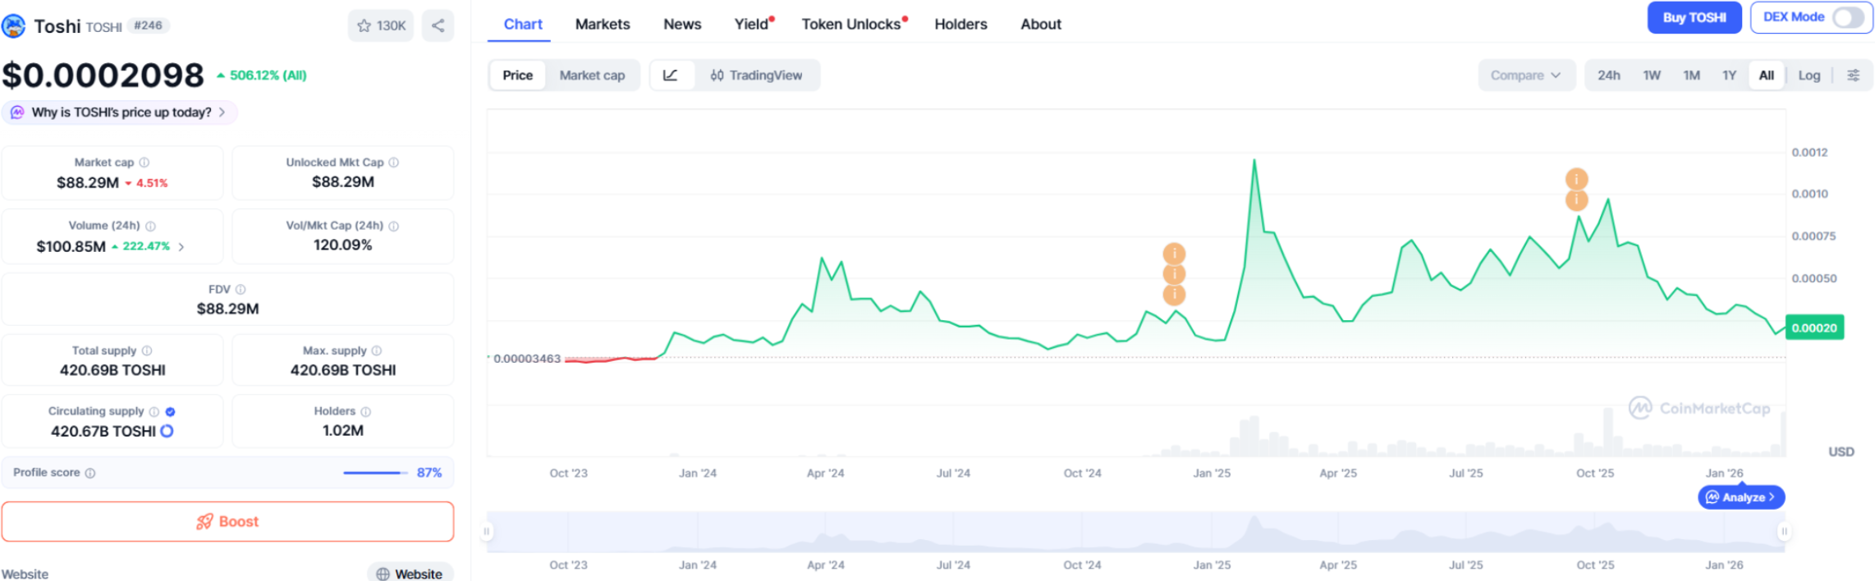This screenshot has width=1875, height=581.
Task: Set chart range to 1Y
Action: coord(1729,75)
